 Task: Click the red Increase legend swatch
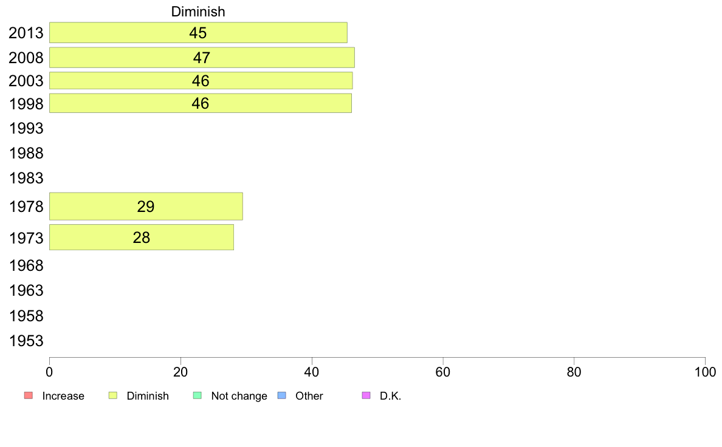pyautogui.click(x=29, y=395)
